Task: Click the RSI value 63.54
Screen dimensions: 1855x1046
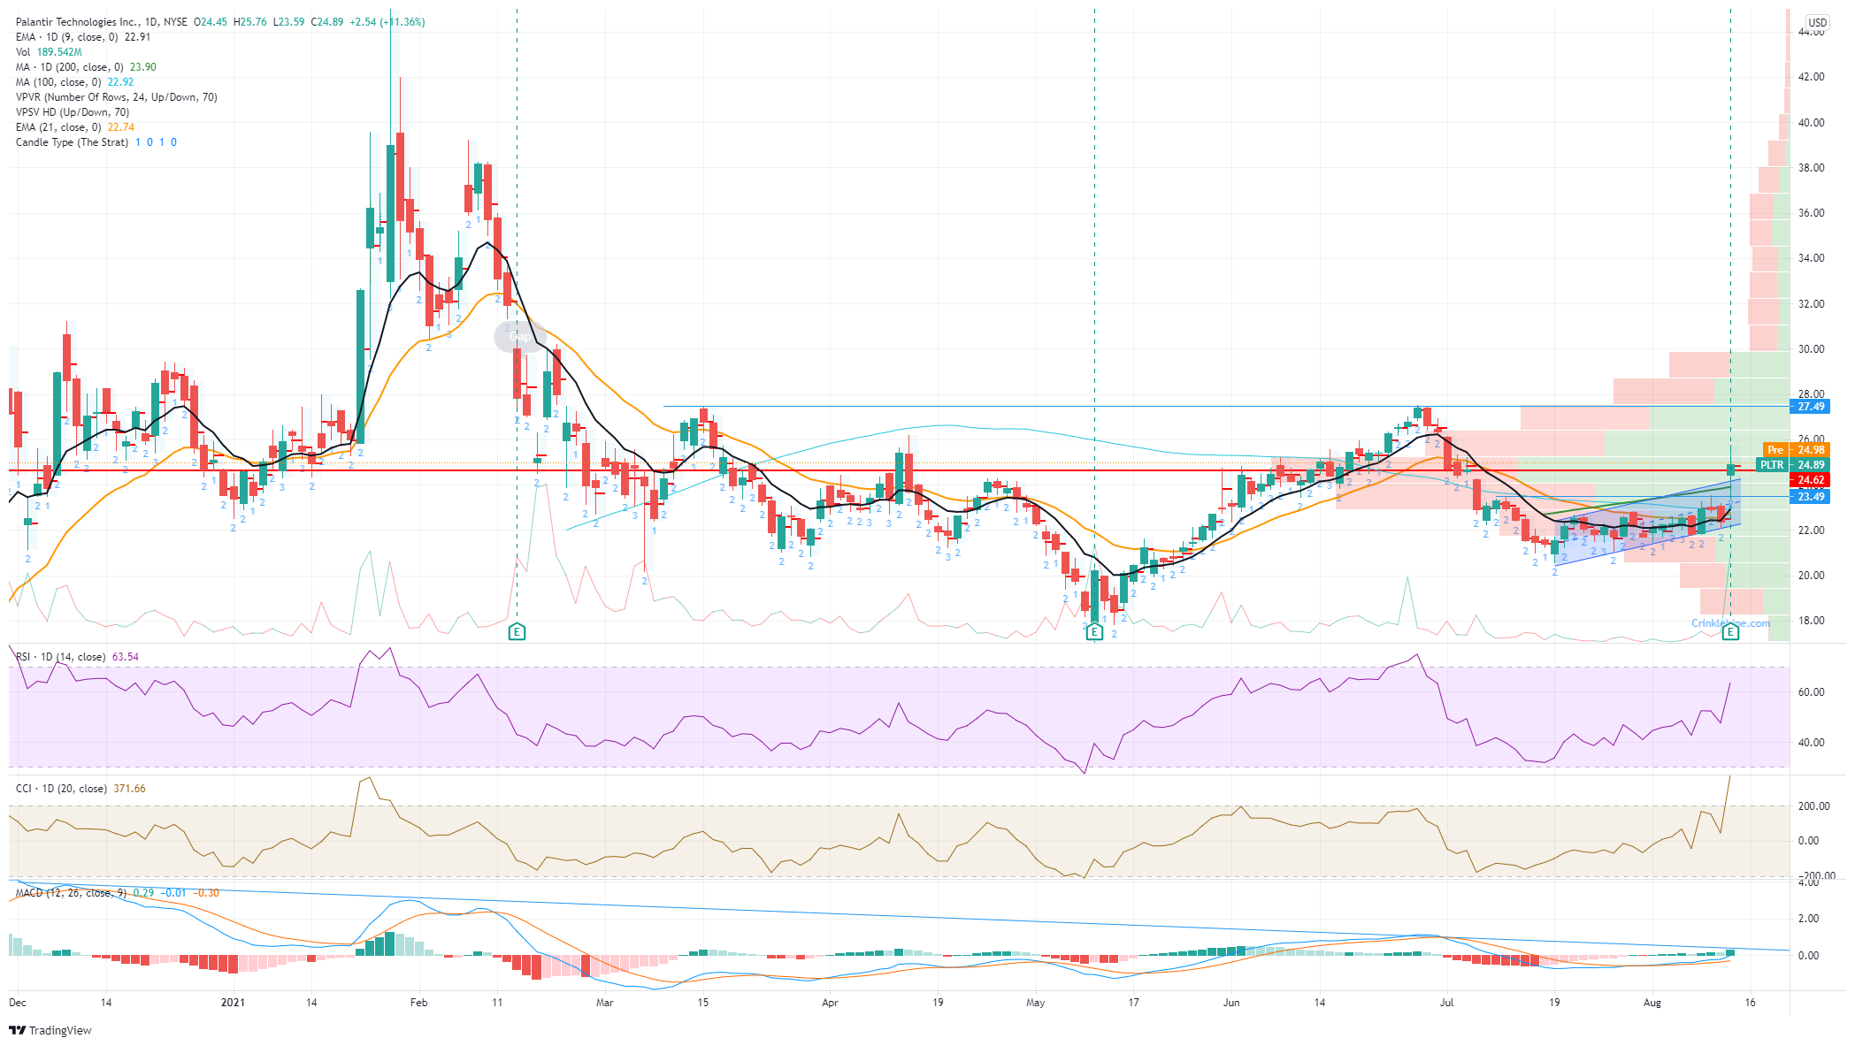Action: point(125,657)
